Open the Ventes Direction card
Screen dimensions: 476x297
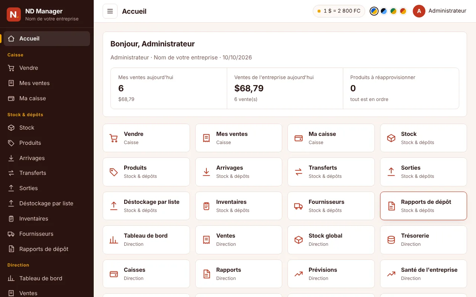239,240
